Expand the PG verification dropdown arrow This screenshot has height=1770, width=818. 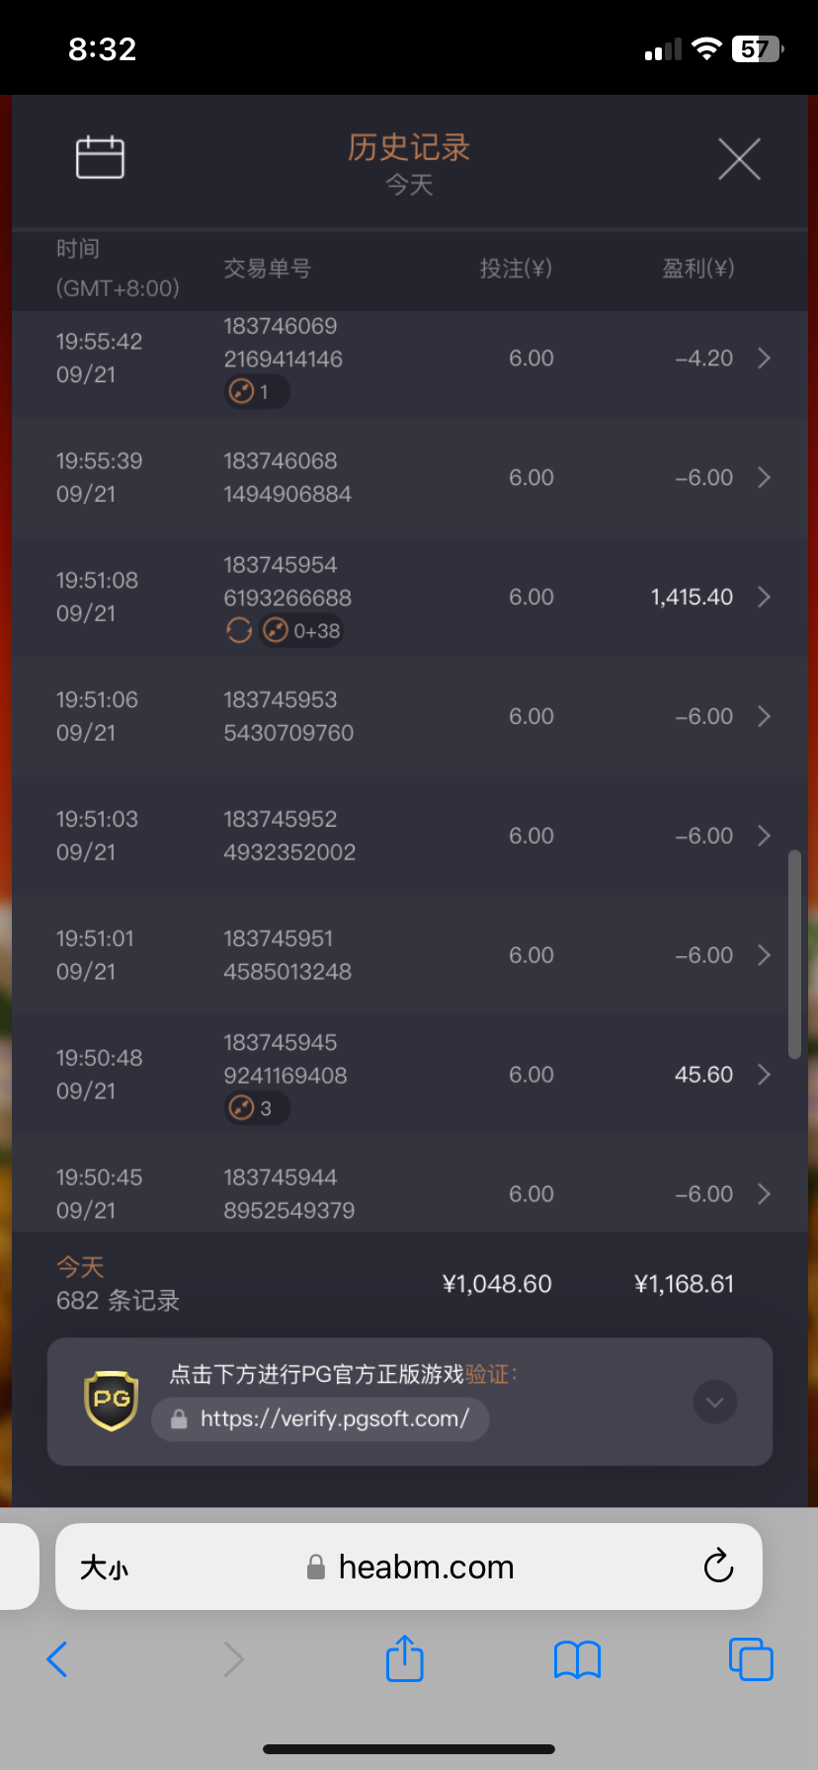tap(715, 1402)
